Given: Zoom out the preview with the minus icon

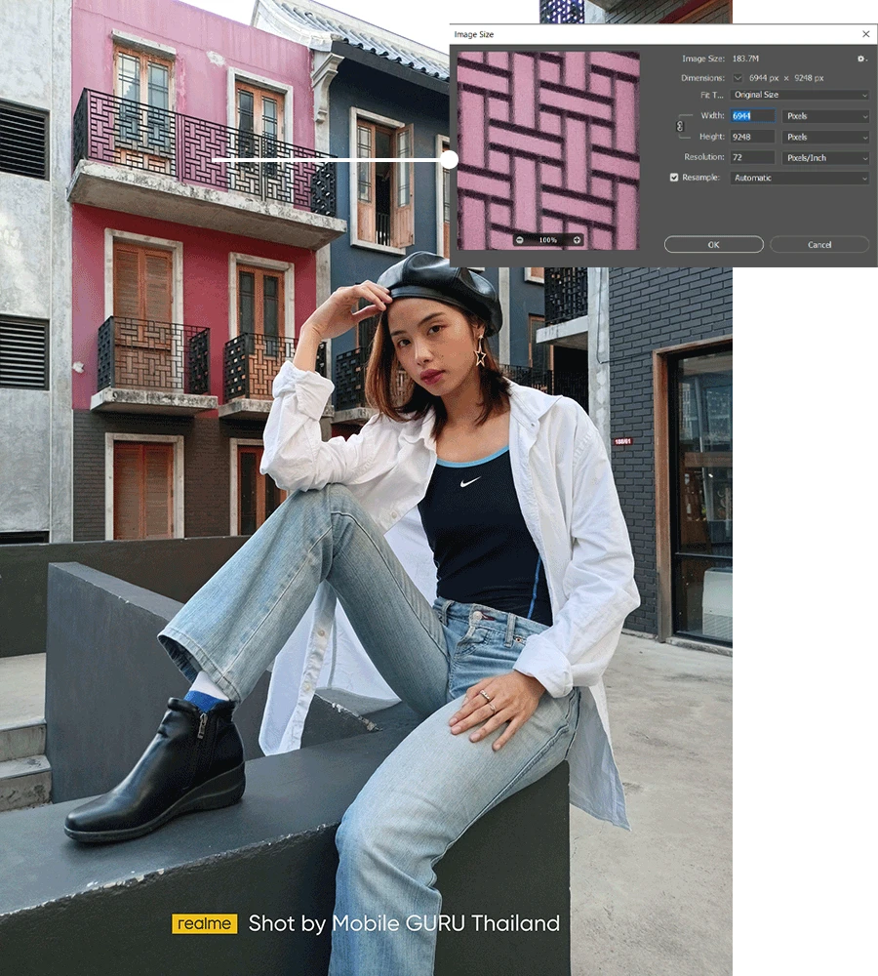Looking at the screenshot, I should [x=519, y=240].
